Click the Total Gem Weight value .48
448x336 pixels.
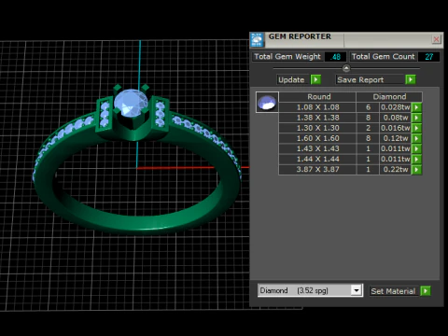pos(335,57)
